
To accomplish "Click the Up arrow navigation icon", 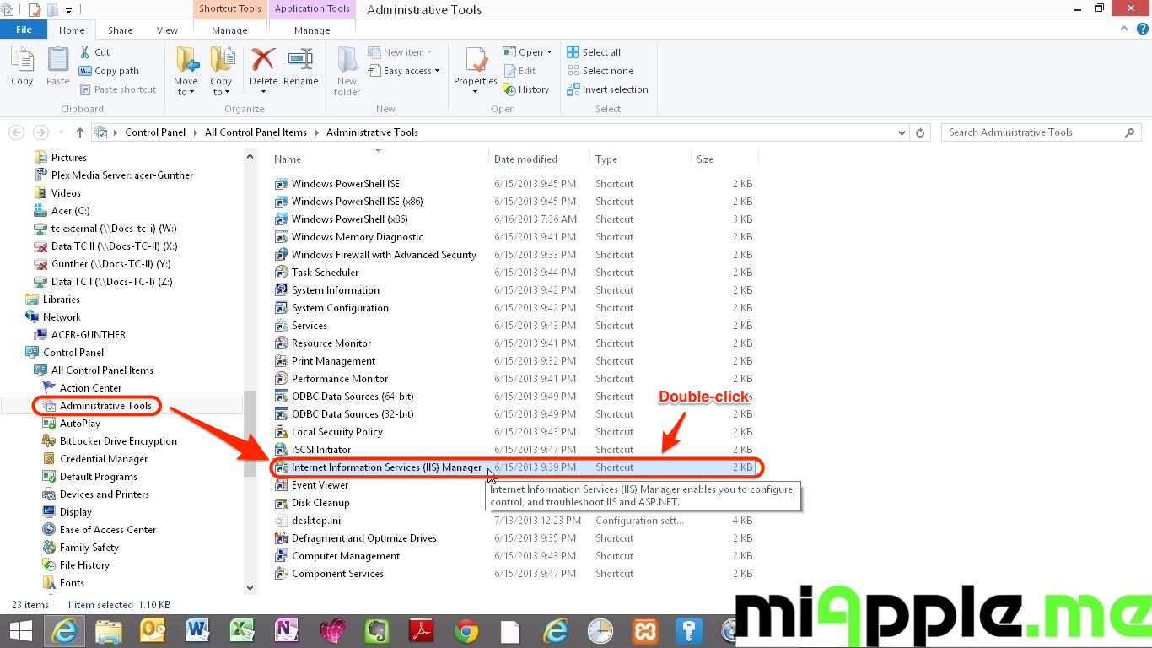I will click(80, 132).
